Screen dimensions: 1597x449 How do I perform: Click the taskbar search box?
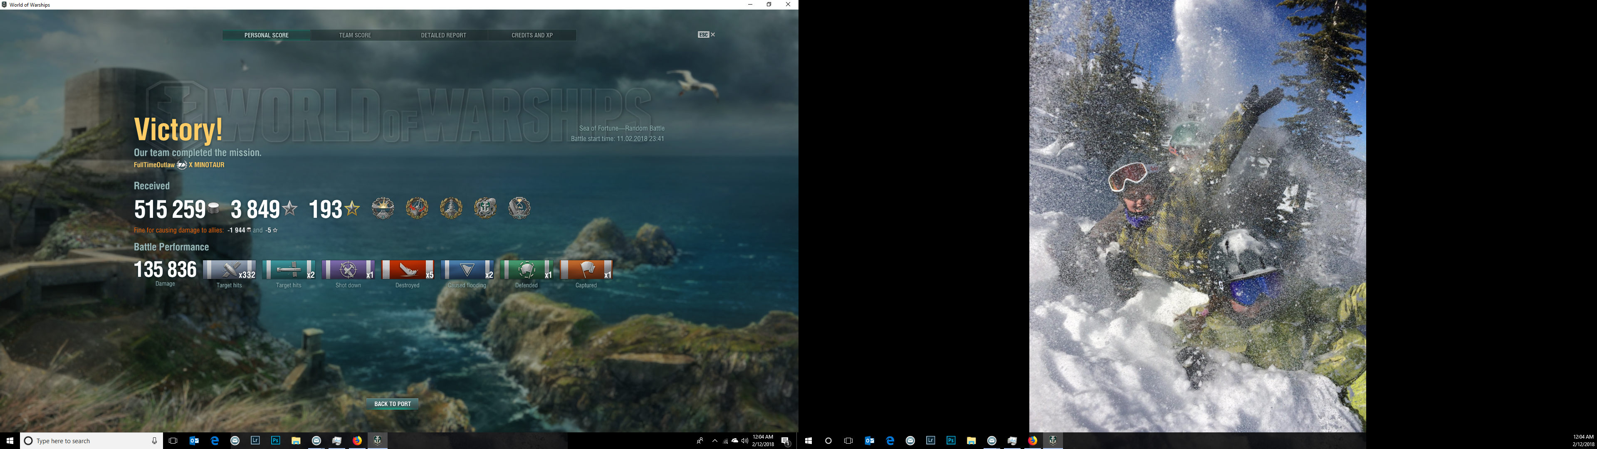(x=87, y=441)
